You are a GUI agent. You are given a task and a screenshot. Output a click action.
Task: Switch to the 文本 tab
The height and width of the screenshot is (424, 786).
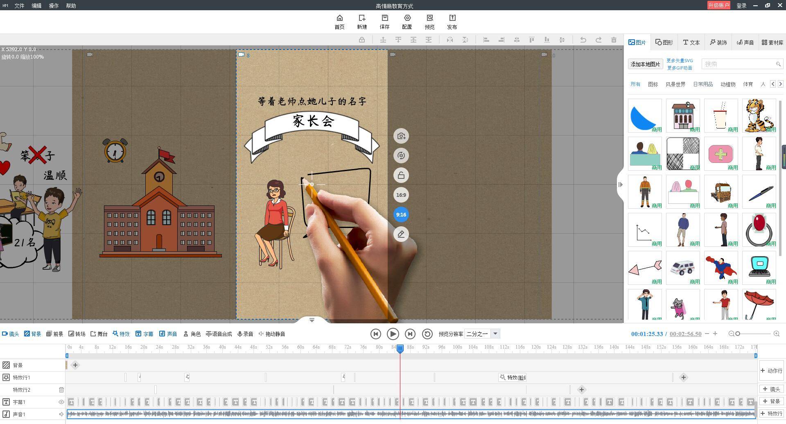click(x=691, y=43)
